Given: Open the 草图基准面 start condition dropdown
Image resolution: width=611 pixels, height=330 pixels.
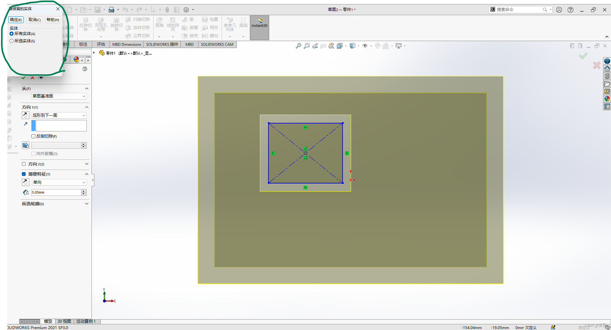Looking at the screenshot, I should point(59,96).
